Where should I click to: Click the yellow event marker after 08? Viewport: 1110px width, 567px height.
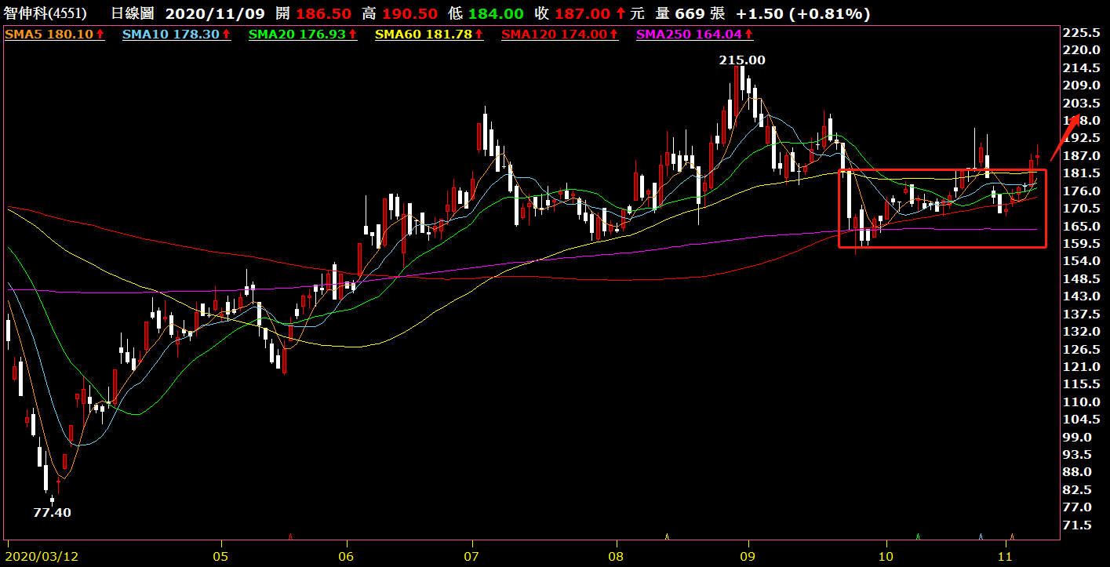667,536
